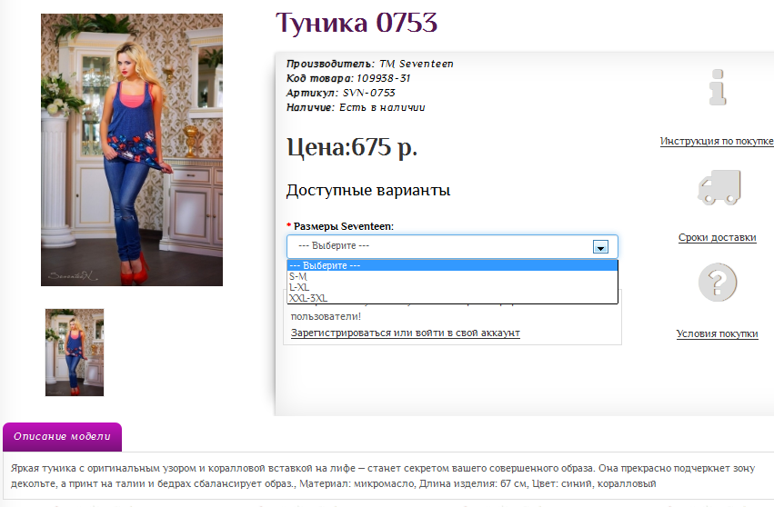
Task: Choose size XXL-3XL from the list
Action: pos(452,298)
